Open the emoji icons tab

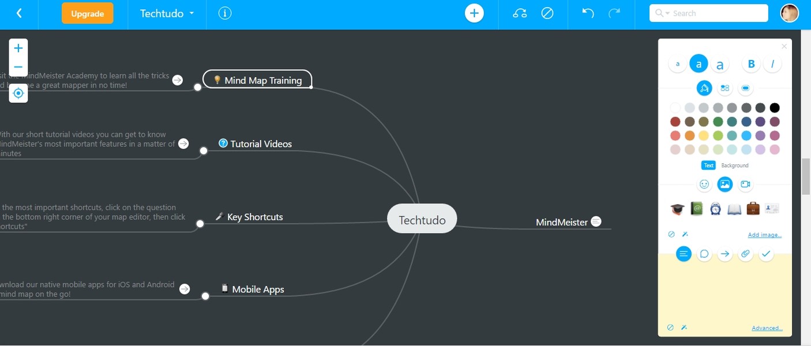pos(704,184)
